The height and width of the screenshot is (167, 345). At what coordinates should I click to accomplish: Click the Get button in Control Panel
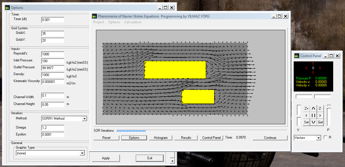[x=320, y=122]
